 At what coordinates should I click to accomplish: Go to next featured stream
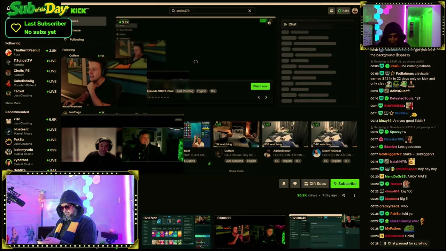click(266, 97)
